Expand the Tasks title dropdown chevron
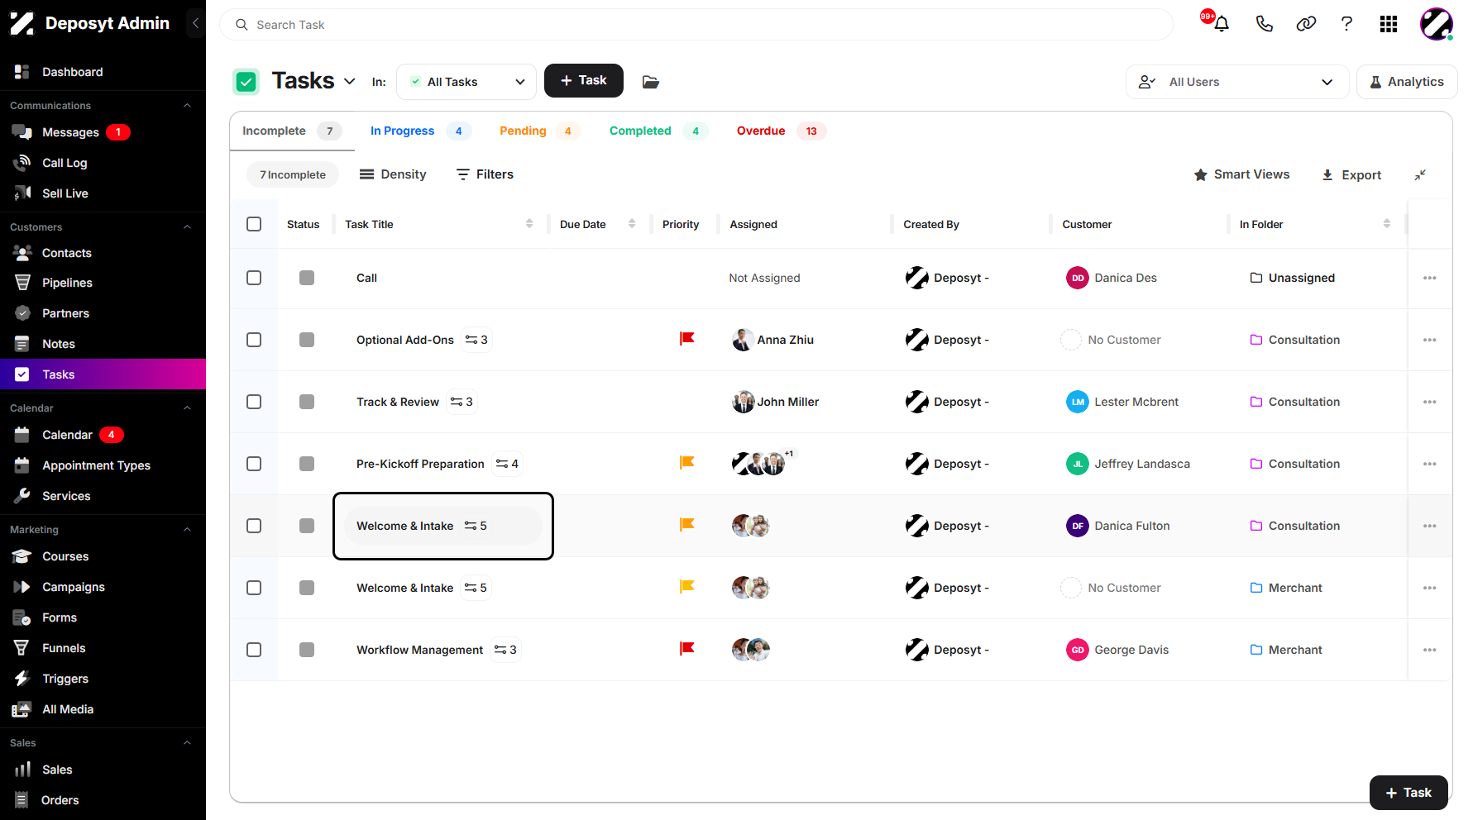The width and height of the screenshot is (1473, 820). pyautogui.click(x=349, y=81)
